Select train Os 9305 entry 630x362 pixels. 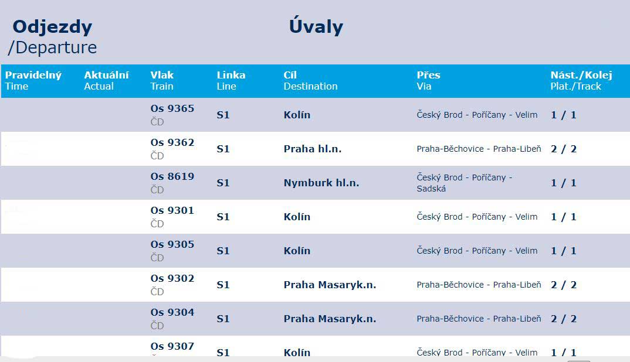point(316,251)
